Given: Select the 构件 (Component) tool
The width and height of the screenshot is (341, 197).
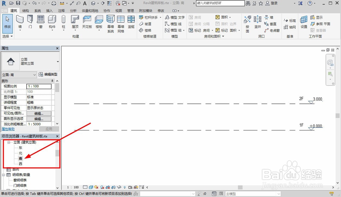Looking at the screenshot, I should tap(52, 22).
